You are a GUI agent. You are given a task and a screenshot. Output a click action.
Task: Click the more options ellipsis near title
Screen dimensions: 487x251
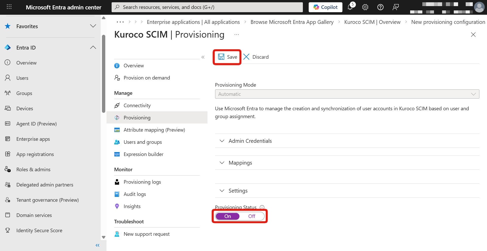point(236,35)
